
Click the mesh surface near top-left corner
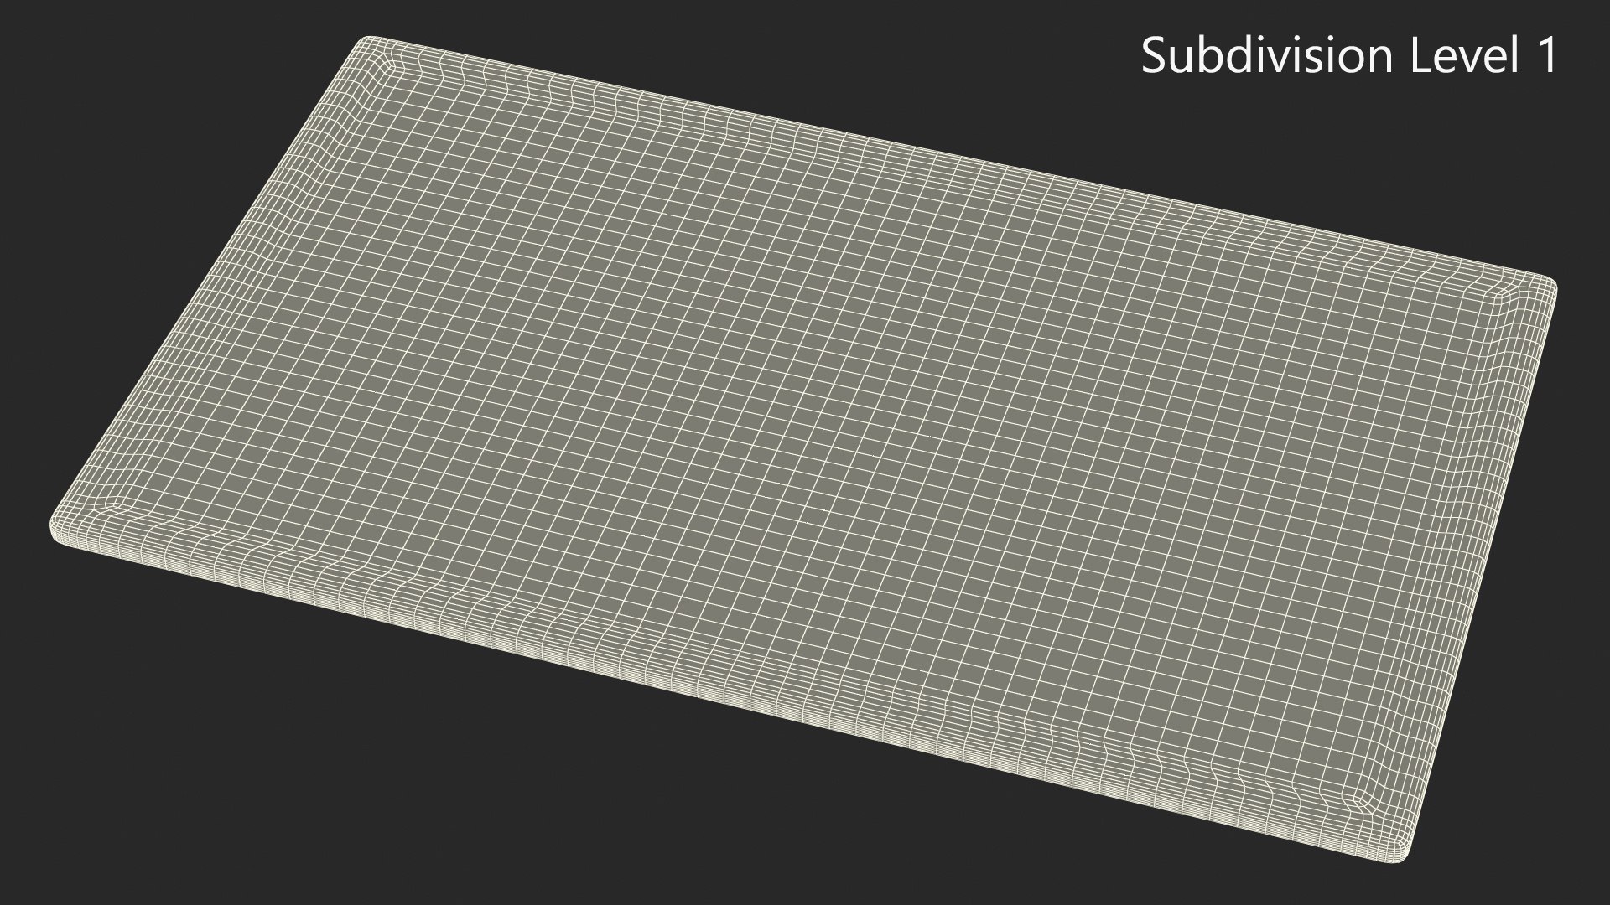436,109
